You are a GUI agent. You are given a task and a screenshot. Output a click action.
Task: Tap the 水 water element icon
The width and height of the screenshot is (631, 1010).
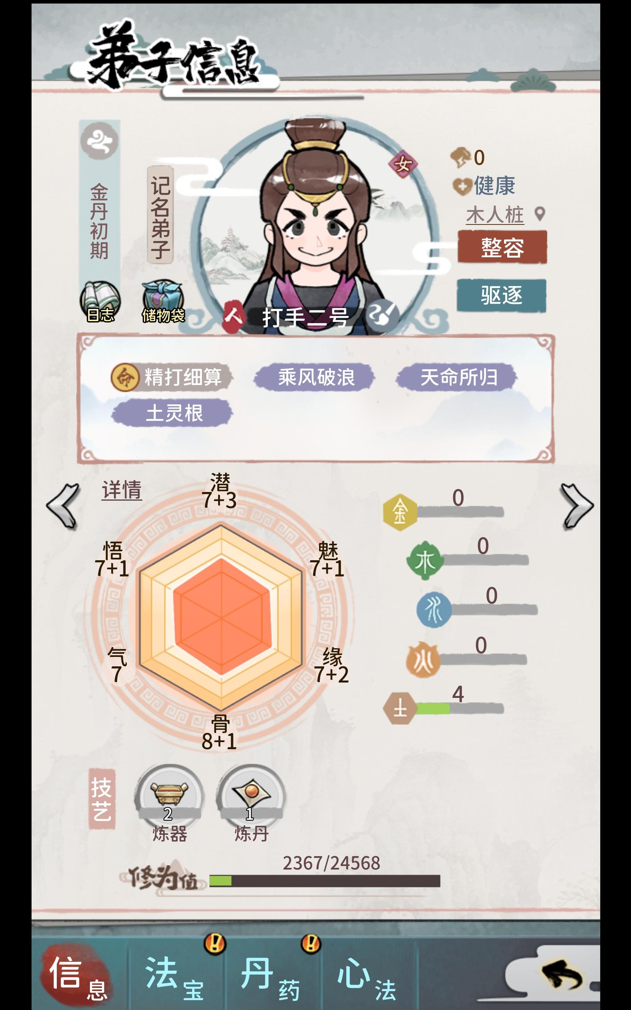[434, 610]
